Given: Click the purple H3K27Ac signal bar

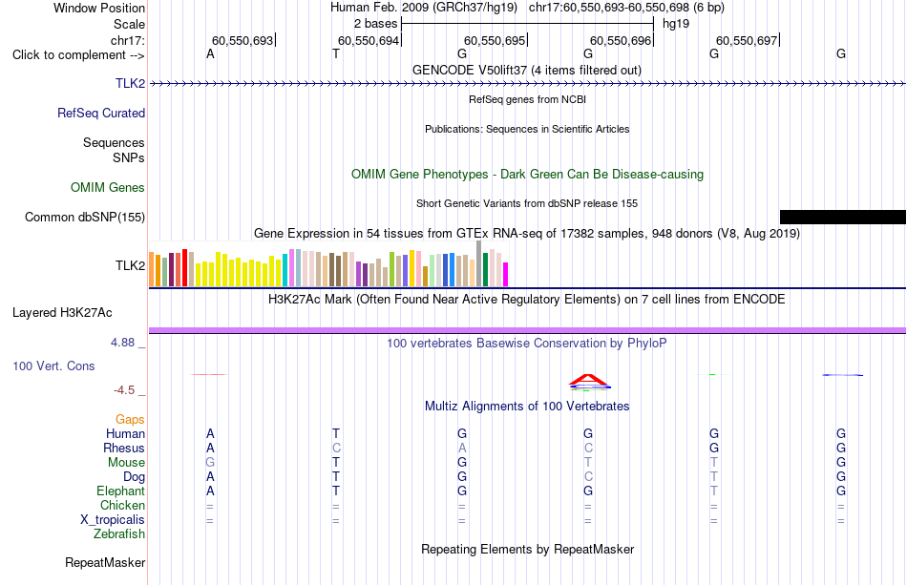Looking at the screenshot, I should (x=527, y=330).
